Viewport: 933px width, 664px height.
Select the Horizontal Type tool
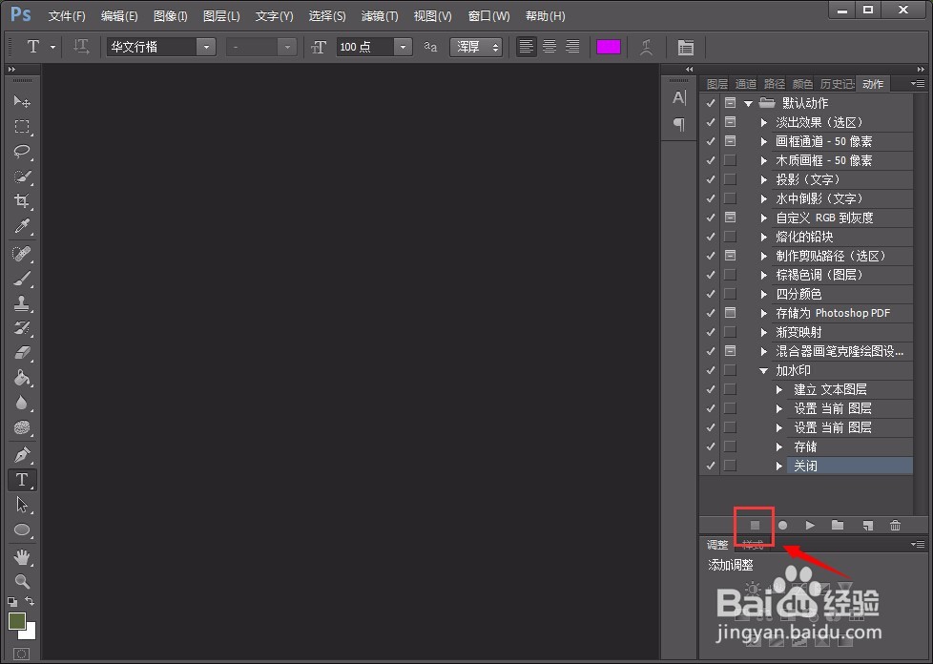(x=22, y=480)
